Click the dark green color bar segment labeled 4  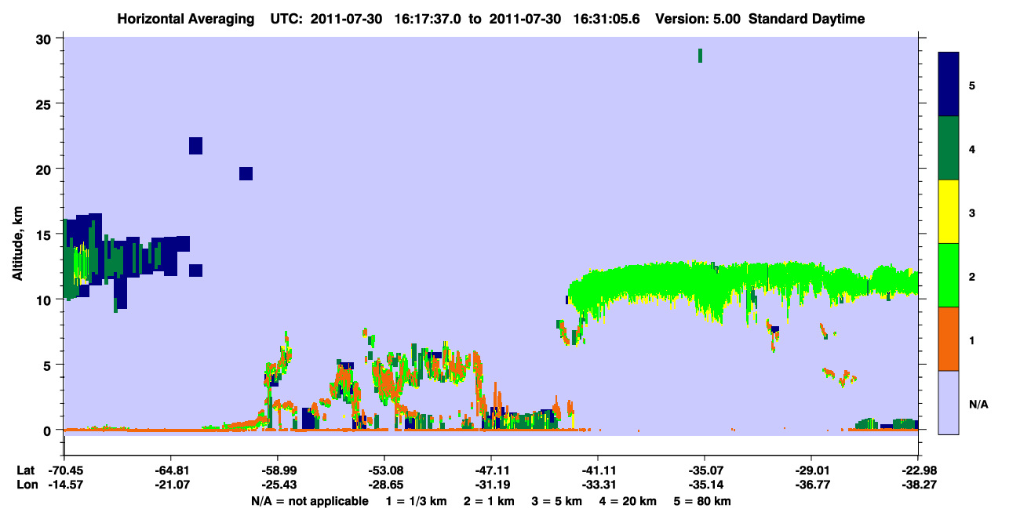(949, 148)
